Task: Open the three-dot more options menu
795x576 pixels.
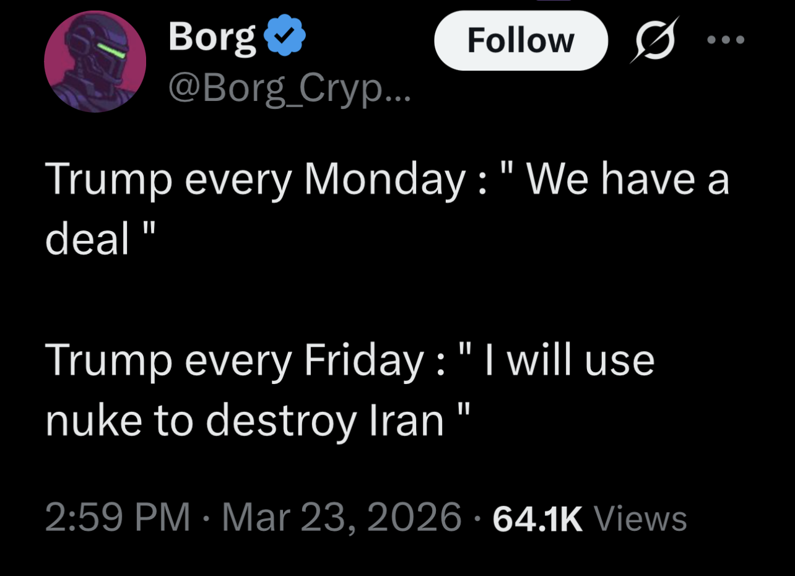Action: [x=726, y=40]
